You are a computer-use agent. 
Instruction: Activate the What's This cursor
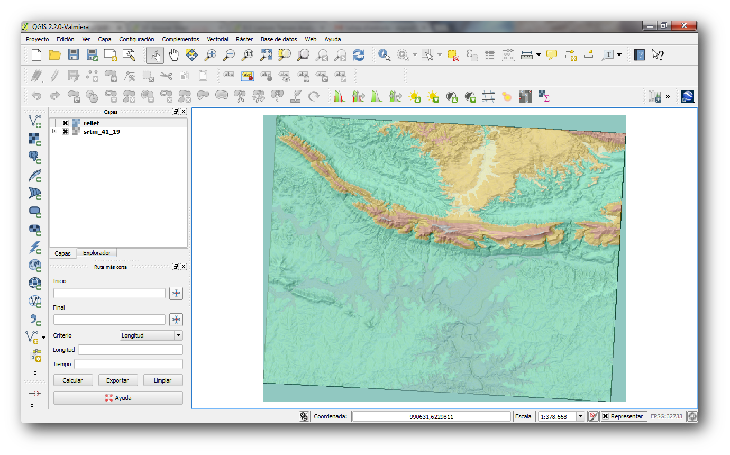[x=658, y=54]
